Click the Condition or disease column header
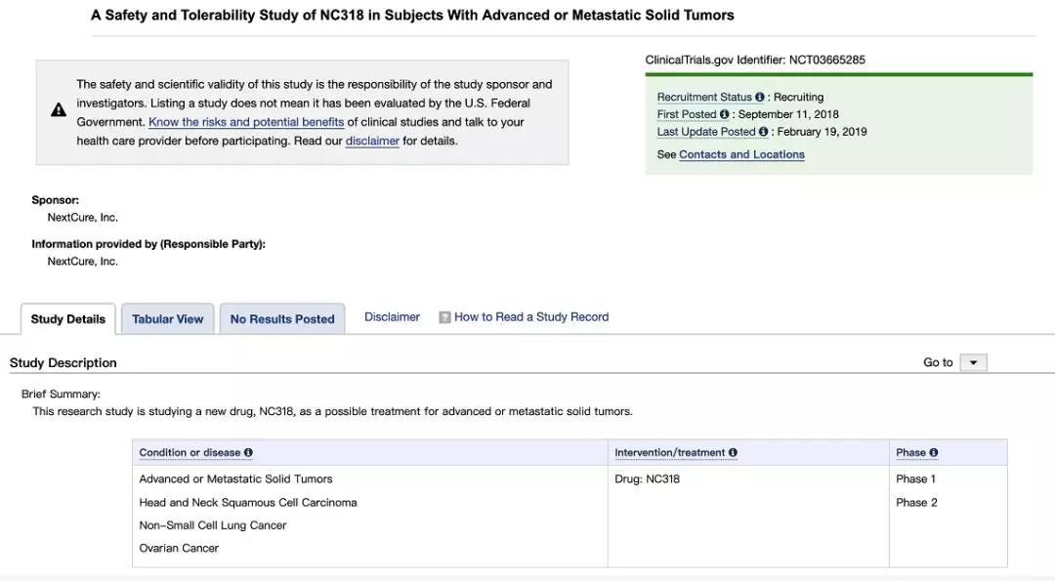Screen dimensions: 1055x581 190,453
